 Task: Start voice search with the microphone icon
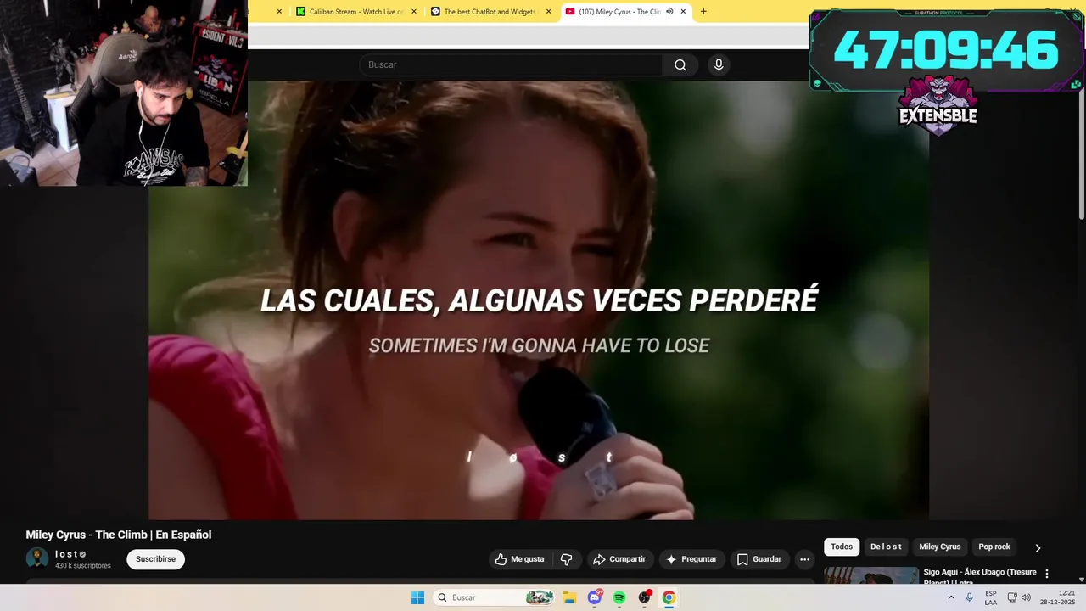719,65
